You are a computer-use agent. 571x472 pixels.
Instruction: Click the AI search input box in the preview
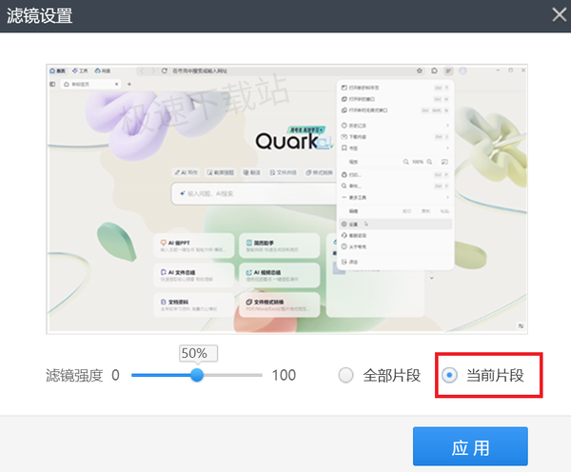click(255, 194)
